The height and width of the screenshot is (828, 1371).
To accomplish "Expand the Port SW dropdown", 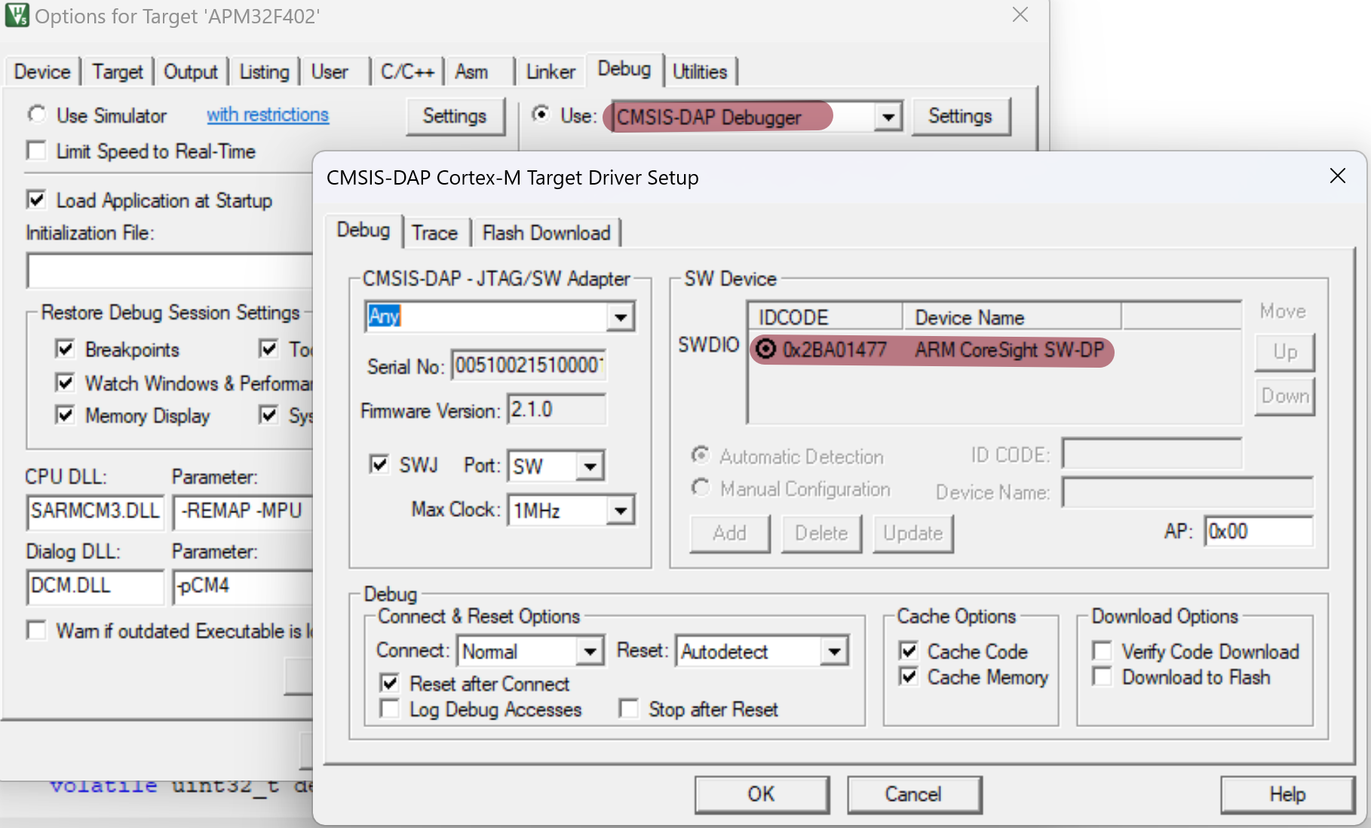I will click(x=590, y=466).
